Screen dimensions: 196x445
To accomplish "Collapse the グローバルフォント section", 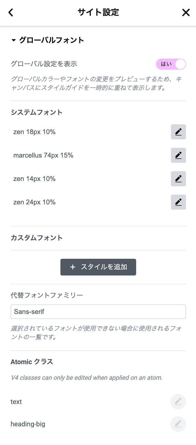I will [14, 40].
